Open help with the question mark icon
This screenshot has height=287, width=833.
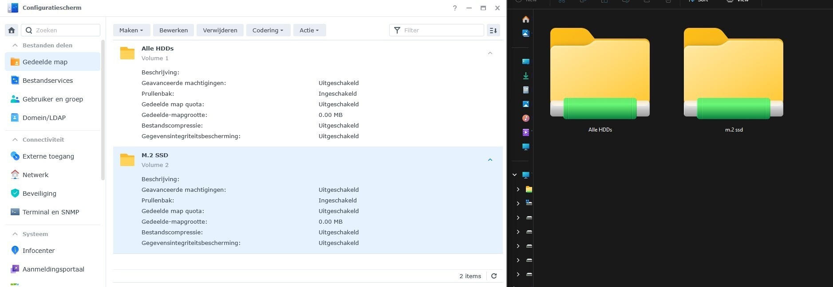tap(455, 8)
